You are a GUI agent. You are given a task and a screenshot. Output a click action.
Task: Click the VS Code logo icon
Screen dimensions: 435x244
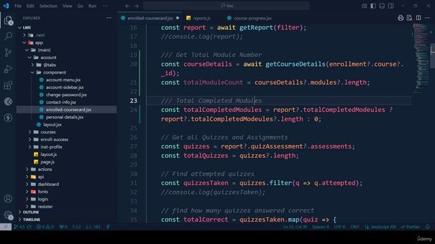point(6,6)
